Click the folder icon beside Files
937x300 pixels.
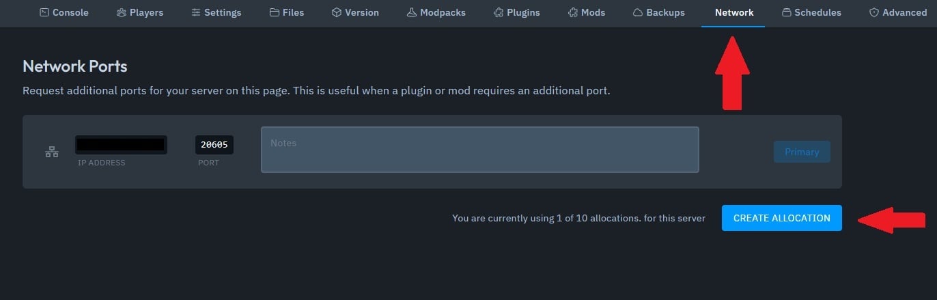point(274,12)
